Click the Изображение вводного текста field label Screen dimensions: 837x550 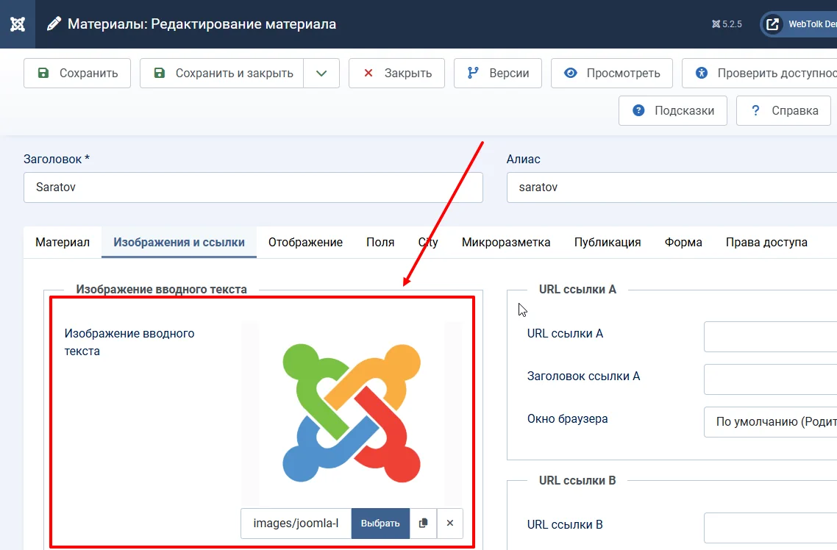click(129, 342)
